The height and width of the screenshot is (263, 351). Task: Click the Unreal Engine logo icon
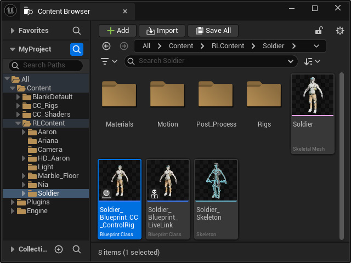(10, 10)
